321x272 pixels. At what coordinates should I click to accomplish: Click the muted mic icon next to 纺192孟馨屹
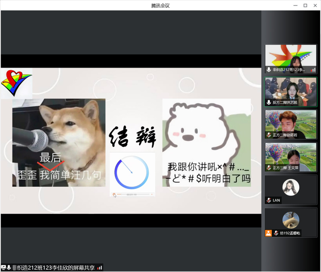tap(276, 233)
